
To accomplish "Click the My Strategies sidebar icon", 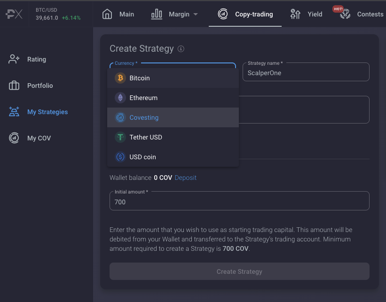I will tap(14, 112).
